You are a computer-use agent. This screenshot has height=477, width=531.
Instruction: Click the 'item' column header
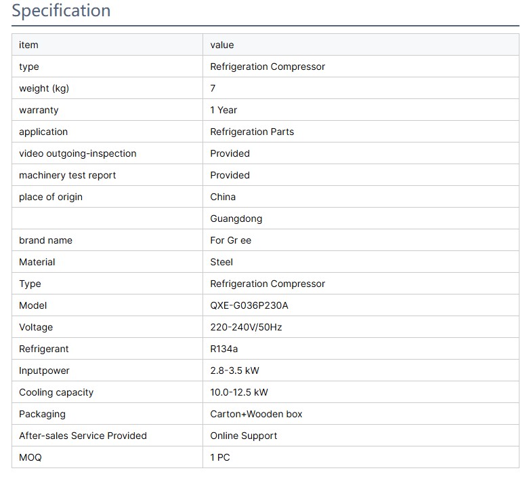click(28, 45)
